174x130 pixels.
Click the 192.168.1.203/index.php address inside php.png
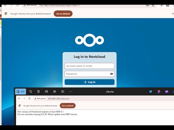pos(58,99)
